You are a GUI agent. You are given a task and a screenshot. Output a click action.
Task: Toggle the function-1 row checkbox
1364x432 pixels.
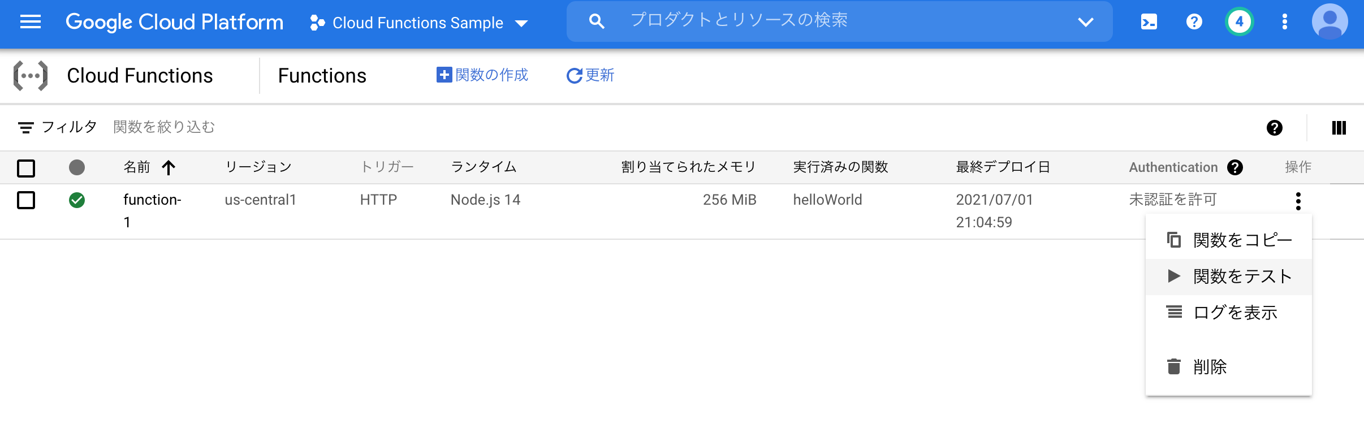[x=26, y=200]
